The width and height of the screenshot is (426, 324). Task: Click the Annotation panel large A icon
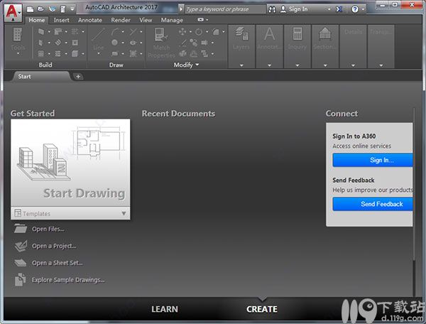pyautogui.click(x=269, y=33)
